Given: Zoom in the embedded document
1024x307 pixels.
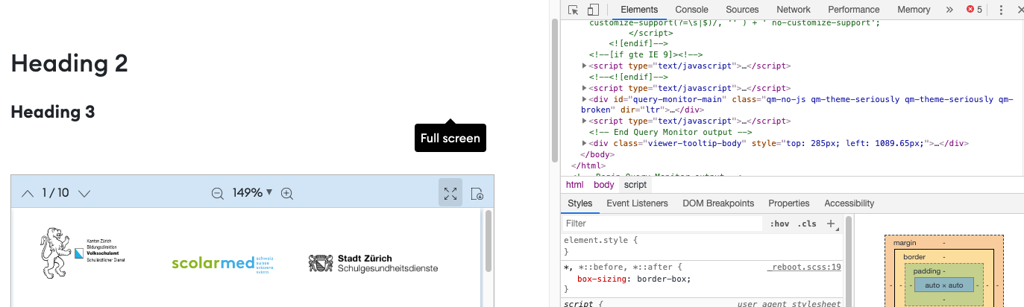Looking at the screenshot, I should click(287, 193).
